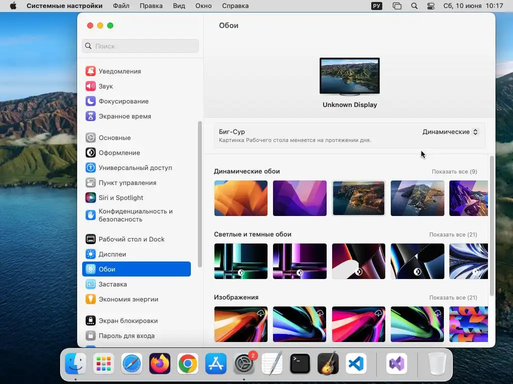Pick the teal light-dark wallpaper thumbnail
The image size is (513, 384).
click(x=241, y=261)
